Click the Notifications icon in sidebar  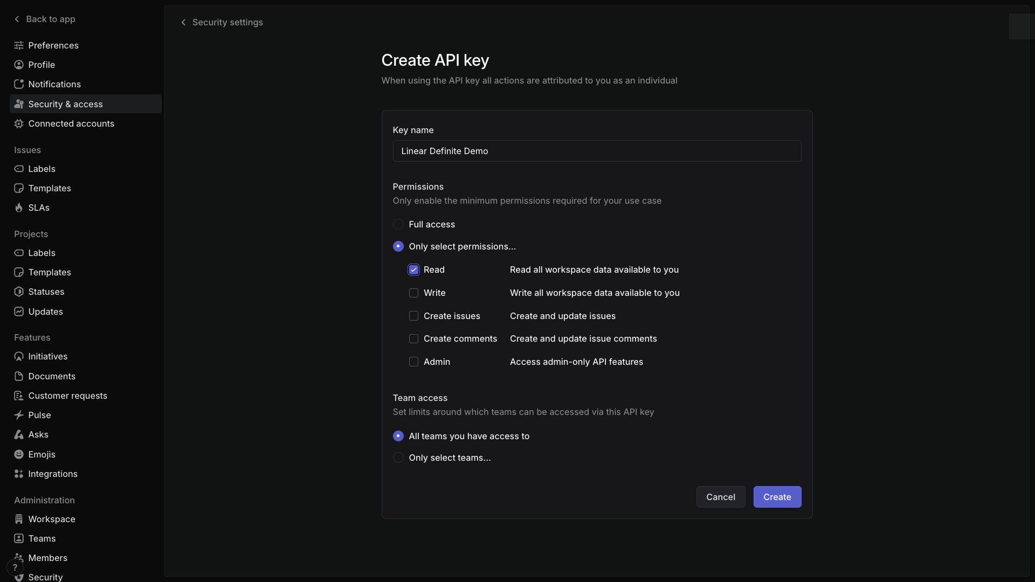(x=19, y=84)
